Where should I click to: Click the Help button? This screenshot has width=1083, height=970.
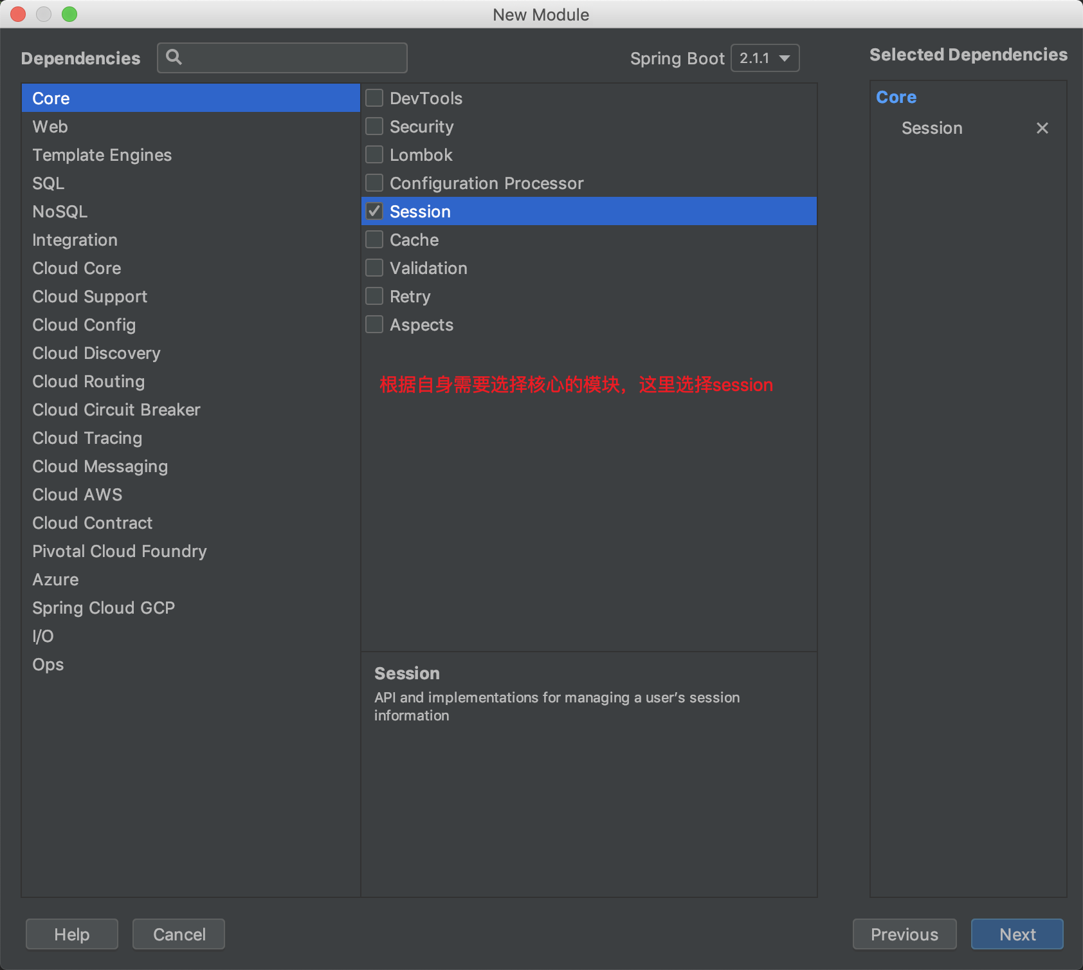[72, 934]
